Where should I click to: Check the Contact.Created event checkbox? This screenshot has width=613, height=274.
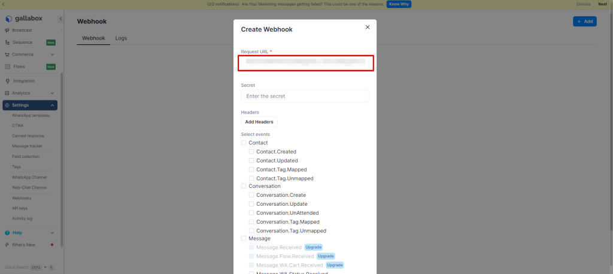pyautogui.click(x=251, y=152)
